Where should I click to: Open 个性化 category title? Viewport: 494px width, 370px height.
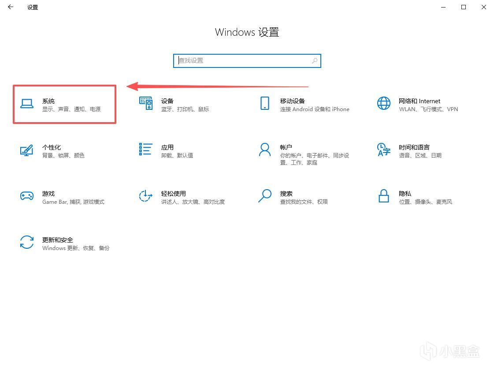tap(52, 147)
